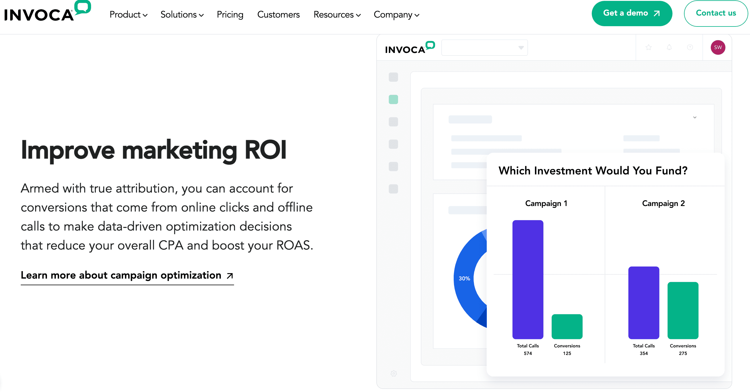
Task: Go to the Pricing page
Action: [x=230, y=15]
